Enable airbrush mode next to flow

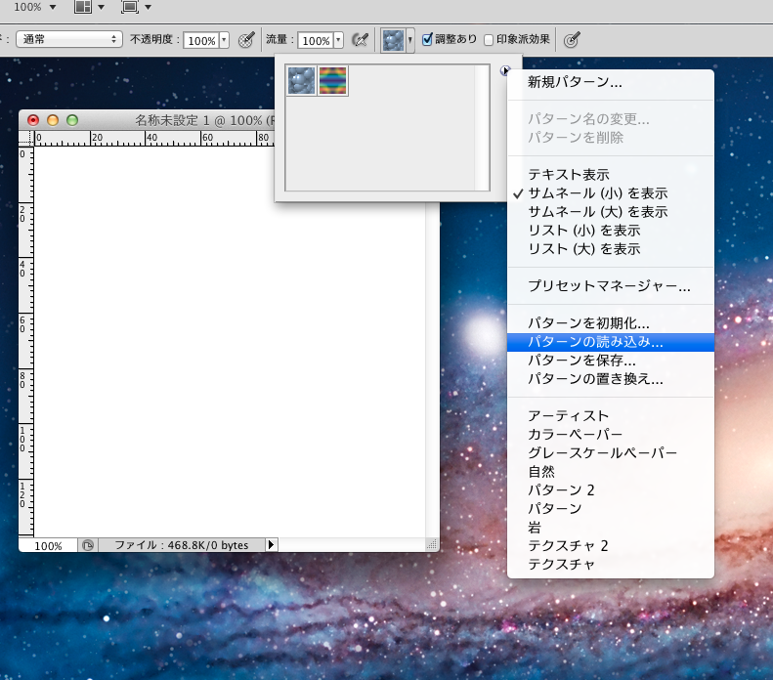tap(361, 40)
